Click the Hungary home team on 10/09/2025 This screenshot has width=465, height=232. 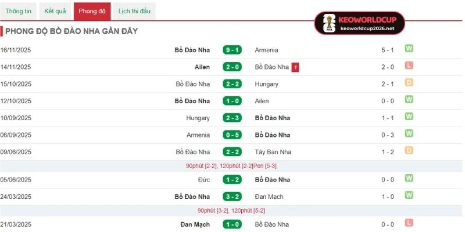pyautogui.click(x=198, y=118)
